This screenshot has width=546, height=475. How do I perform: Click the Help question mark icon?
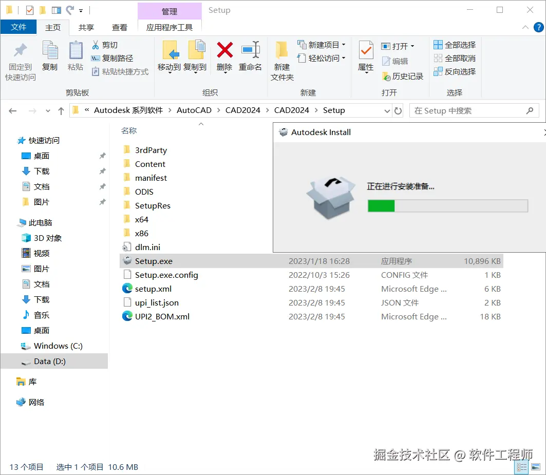point(538,27)
